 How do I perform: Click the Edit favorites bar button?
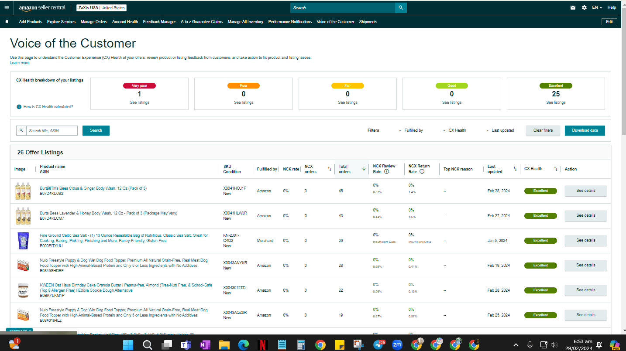(609, 22)
